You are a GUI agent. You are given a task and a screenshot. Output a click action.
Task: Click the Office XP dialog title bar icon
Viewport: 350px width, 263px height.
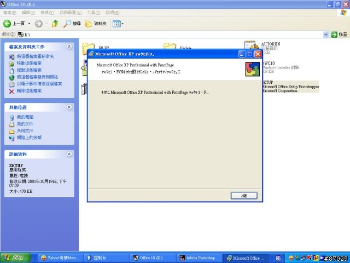click(91, 54)
